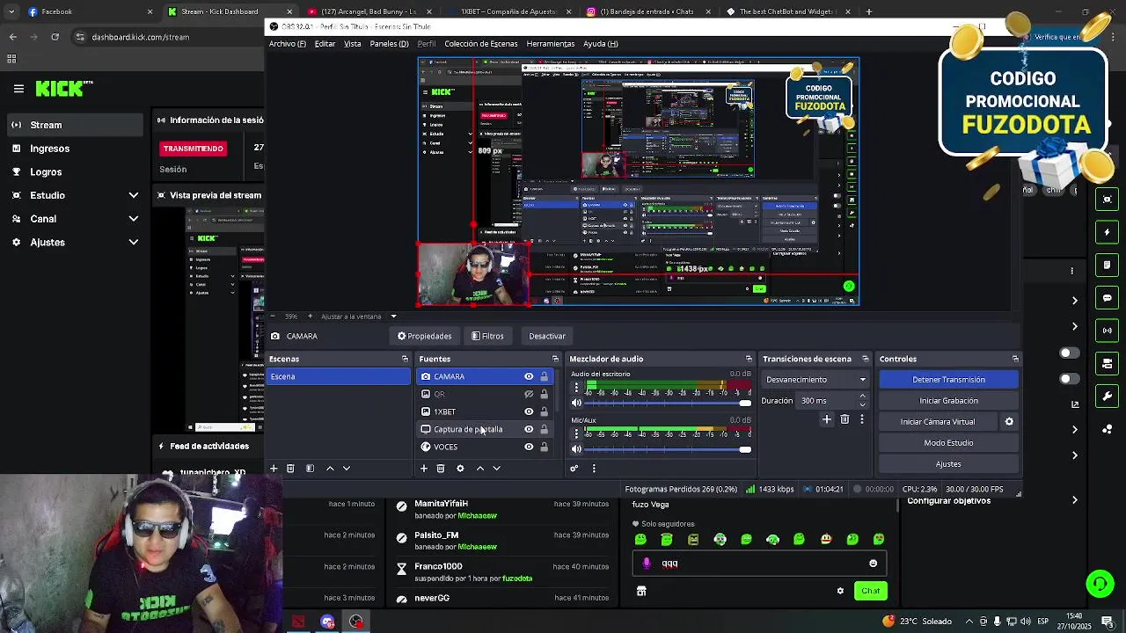Open Colección de Escenas menu

(481, 44)
